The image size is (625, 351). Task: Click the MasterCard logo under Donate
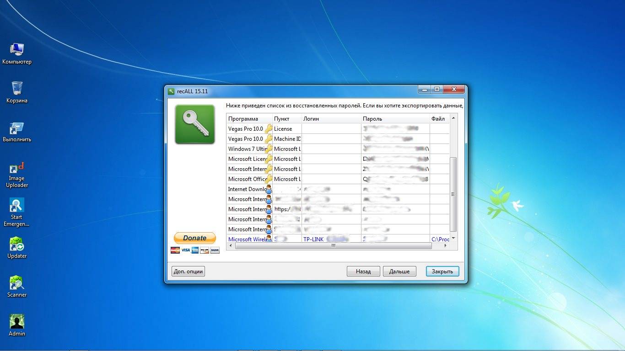click(x=175, y=250)
